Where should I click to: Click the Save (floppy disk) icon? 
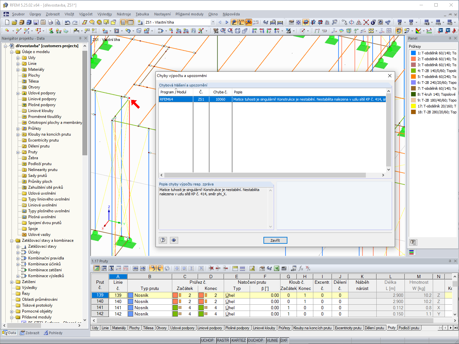(x=36, y=22)
